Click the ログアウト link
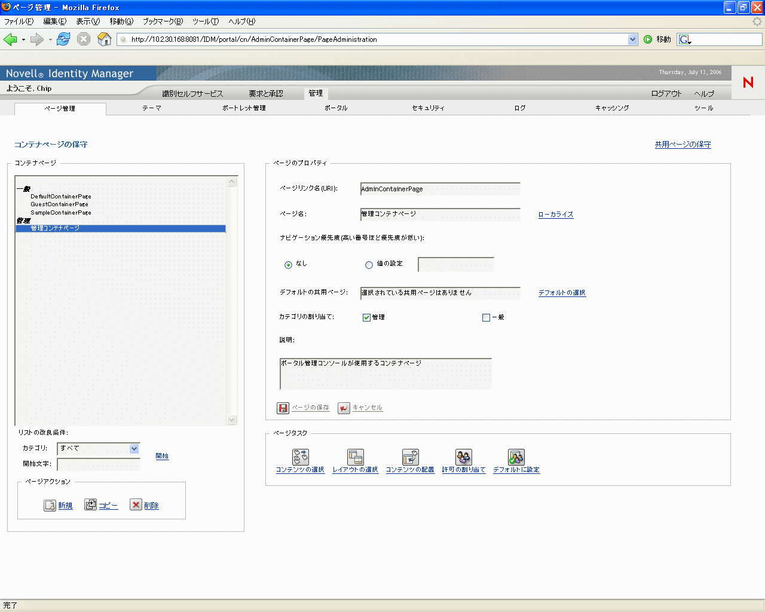The width and height of the screenshot is (765, 612). click(x=666, y=94)
